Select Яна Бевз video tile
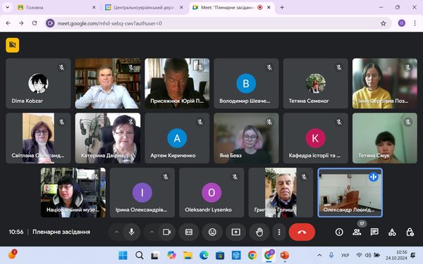This screenshot has width=423, height=264. [246, 138]
